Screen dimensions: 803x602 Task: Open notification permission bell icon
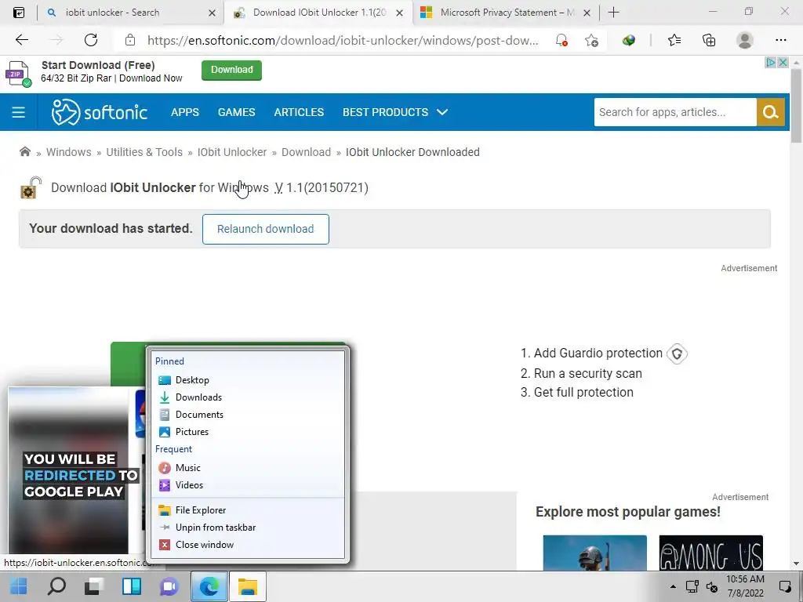pos(561,41)
